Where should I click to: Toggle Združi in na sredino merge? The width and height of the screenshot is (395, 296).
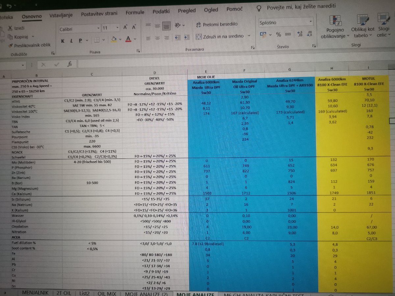(220, 36)
